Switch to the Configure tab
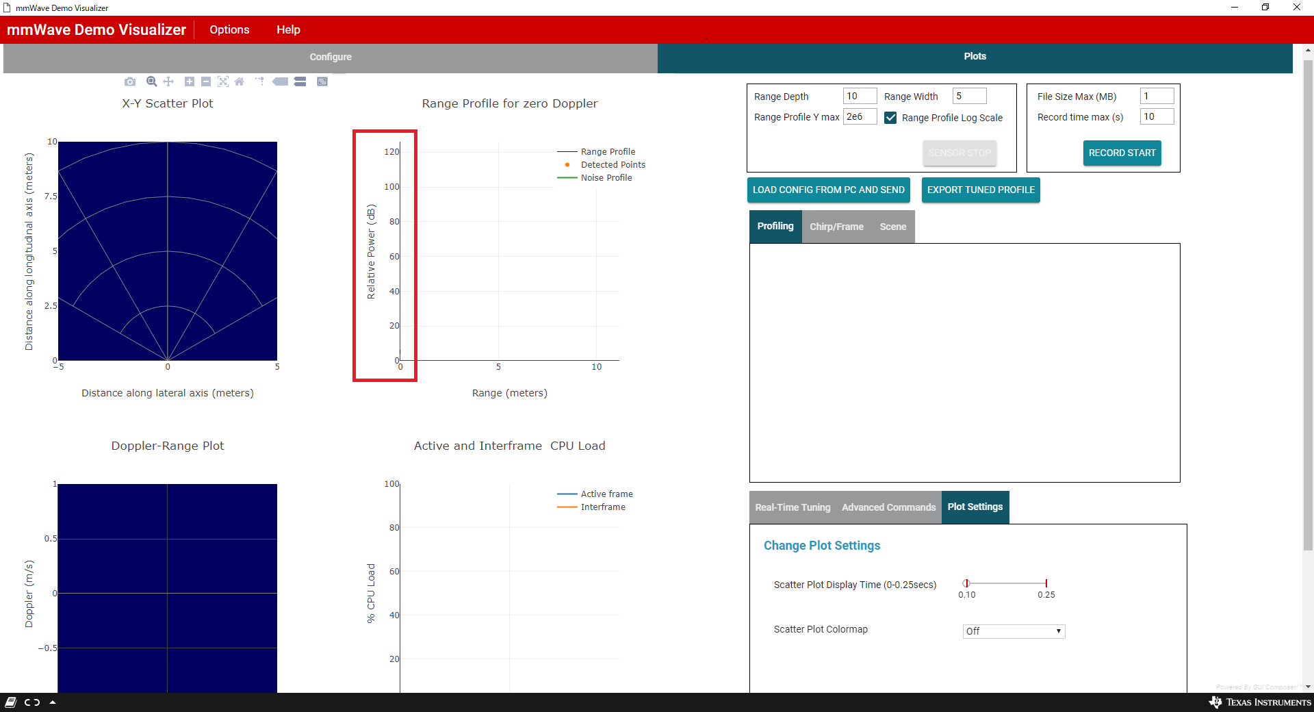1314x712 pixels. pyautogui.click(x=331, y=58)
